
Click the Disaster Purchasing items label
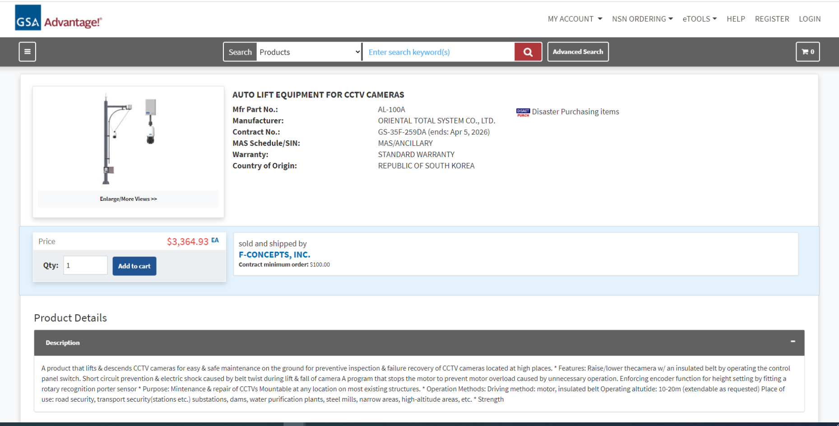(x=575, y=111)
